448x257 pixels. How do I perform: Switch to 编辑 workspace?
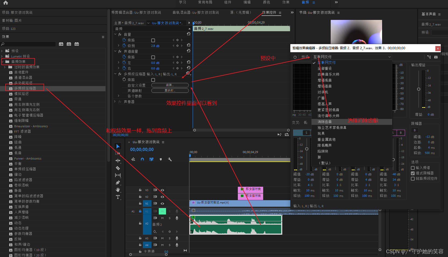click(247, 2)
